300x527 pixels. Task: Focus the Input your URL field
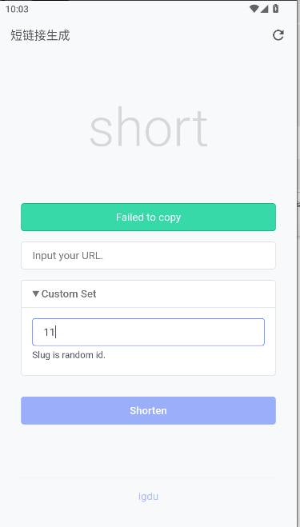tap(148, 255)
